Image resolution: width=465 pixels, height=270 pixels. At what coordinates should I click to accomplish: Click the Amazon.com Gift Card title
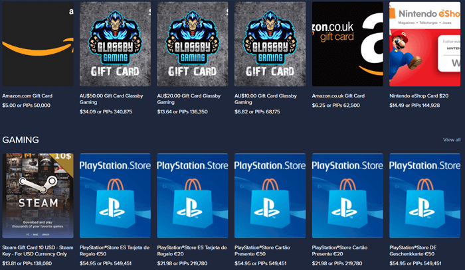click(x=27, y=96)
